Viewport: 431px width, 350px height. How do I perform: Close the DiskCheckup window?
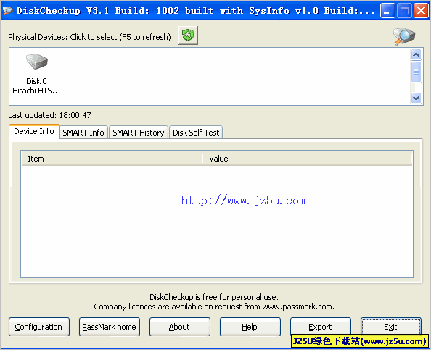[x=421, y=11]
